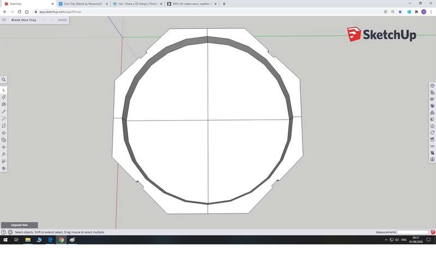The height and width of the screenshot is (276, 436).
Task: Toggle the bookmark star
Action: click(x=400, y=12)
